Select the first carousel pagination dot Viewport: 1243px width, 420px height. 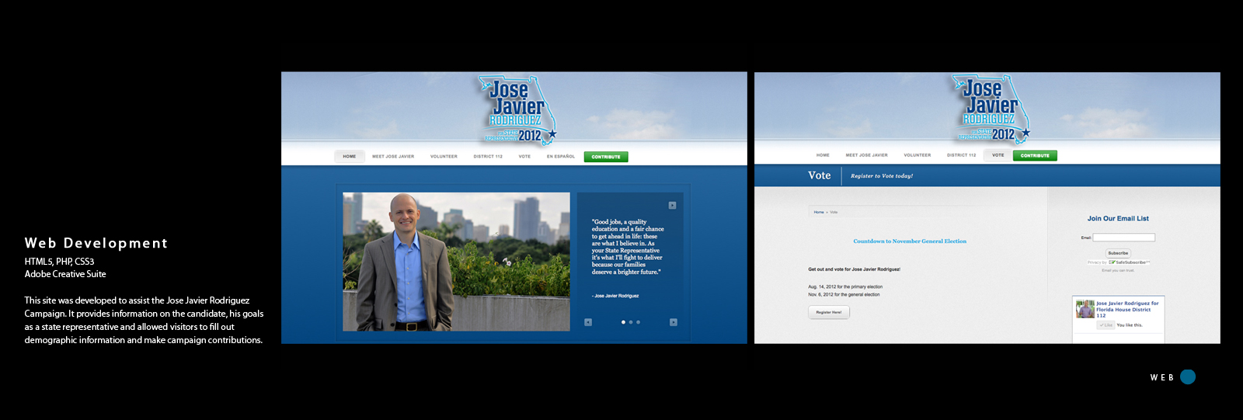click(x=623, y=322)
